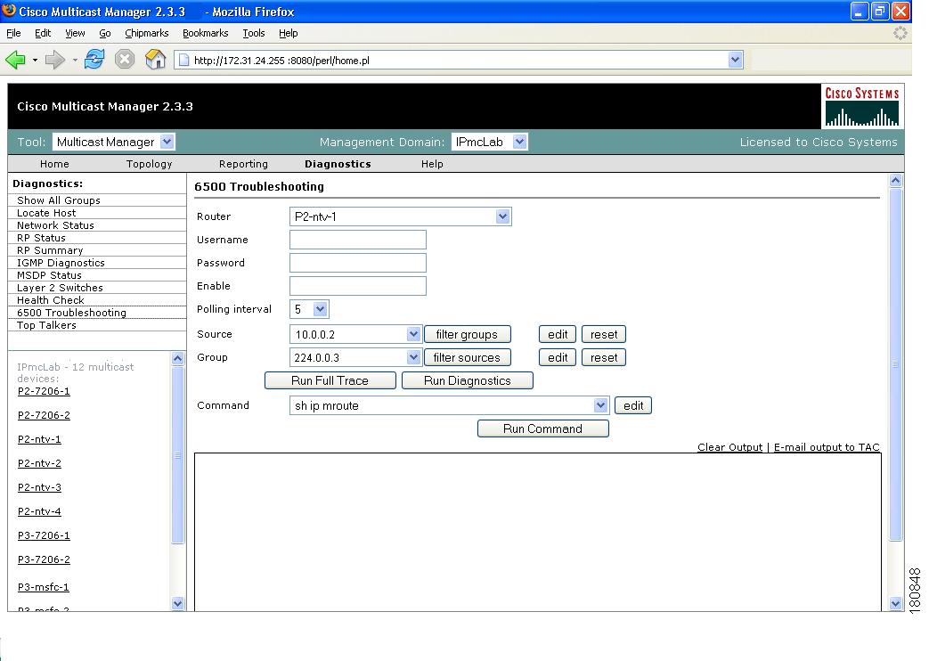Viewport: 929px width, 661px height.
Task: Click the Clear Output link
Action: tap(730, 447)
